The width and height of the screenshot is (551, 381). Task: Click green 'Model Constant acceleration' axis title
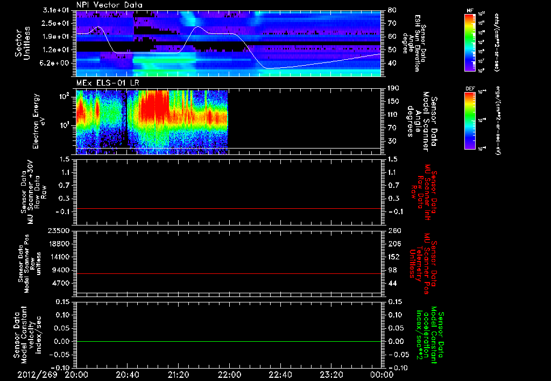(430, 334)
